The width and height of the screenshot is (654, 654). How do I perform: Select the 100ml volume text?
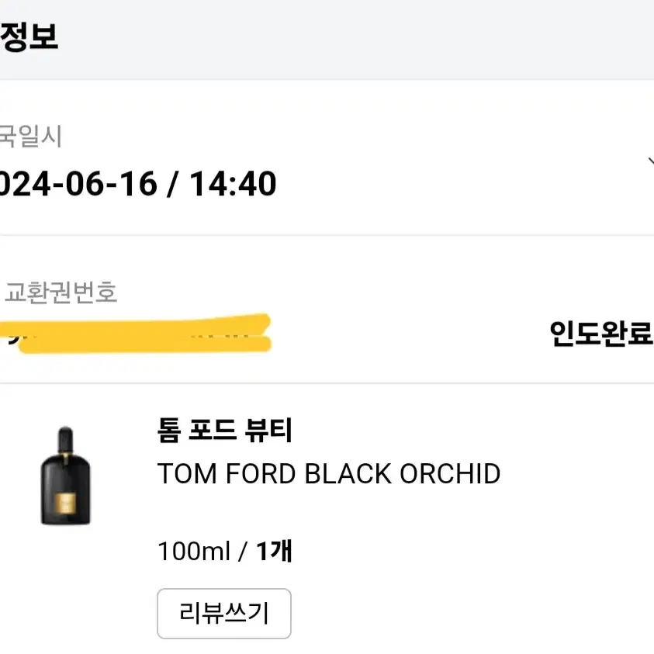(x=193, y=551)
